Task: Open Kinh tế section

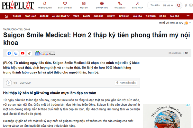Action: pyautogui.click(x=111, y=16)
